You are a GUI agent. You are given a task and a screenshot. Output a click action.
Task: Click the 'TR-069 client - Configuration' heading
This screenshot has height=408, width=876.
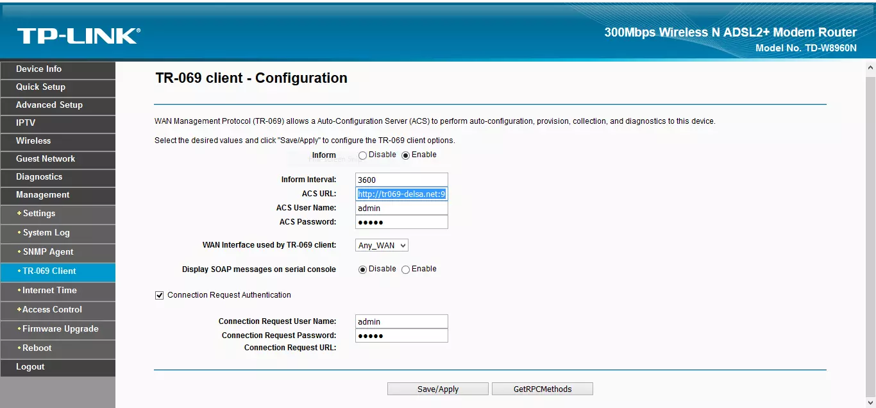[251, 78]
